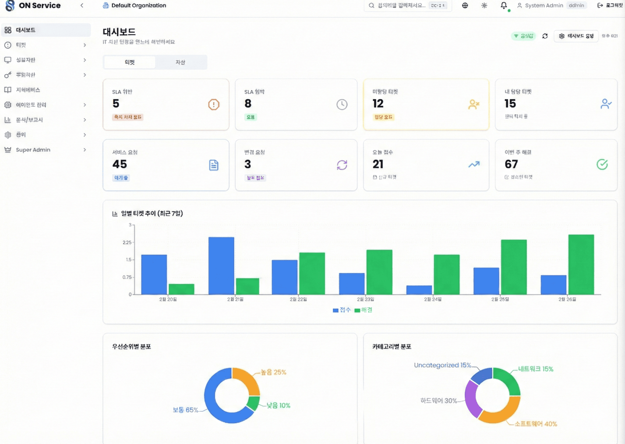Select the language globe icon
This screenshot has width=625, height=444.
point(465,6)
